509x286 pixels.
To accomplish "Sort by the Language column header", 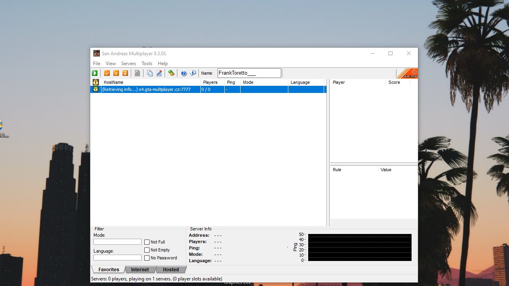I will pyautogui.click(x=306, y=82).
